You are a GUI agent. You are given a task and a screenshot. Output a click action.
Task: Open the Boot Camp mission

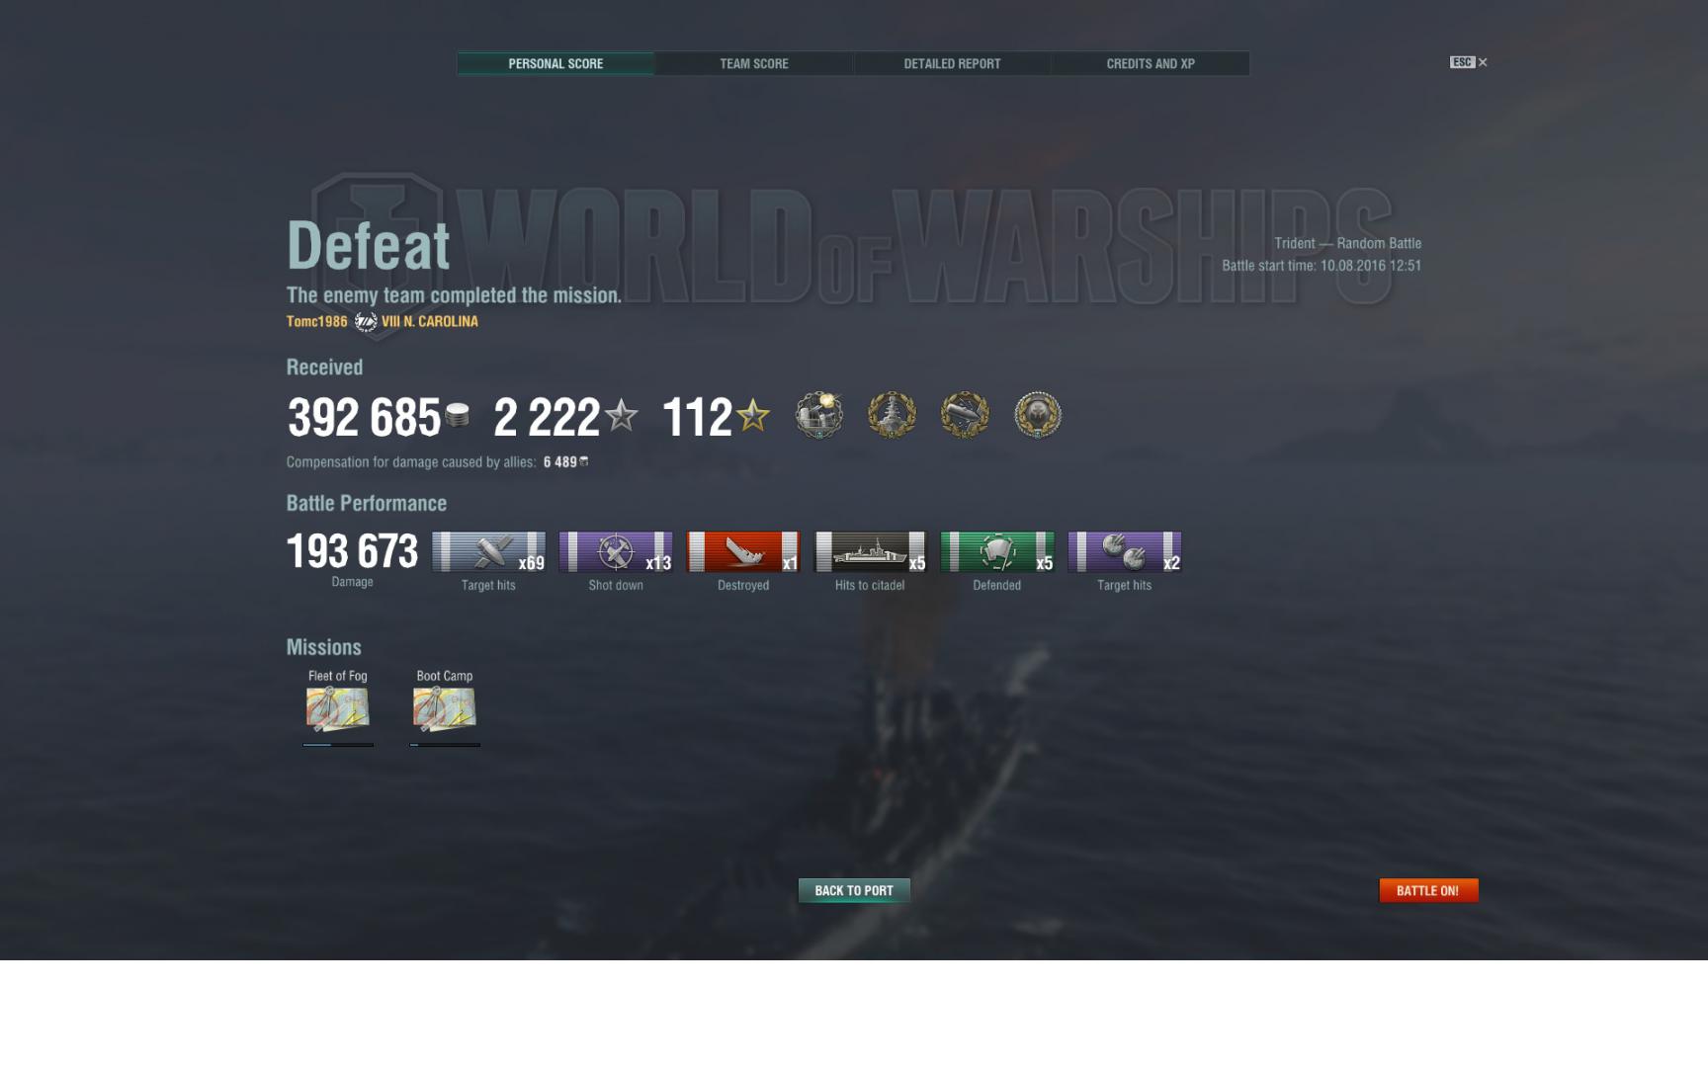pyautogui.click(x=445, y=708)
